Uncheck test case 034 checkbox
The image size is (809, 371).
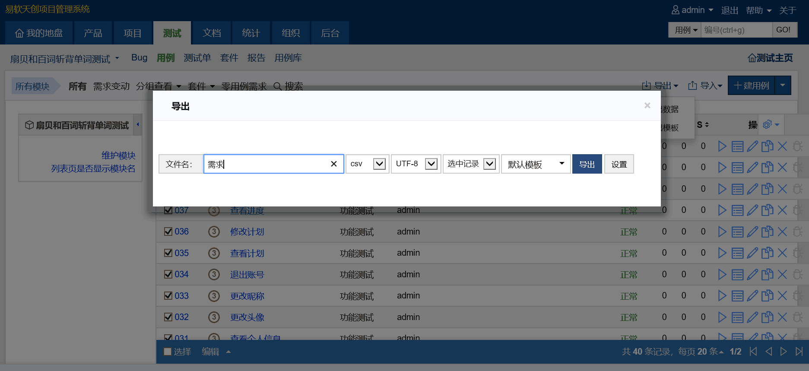coord(168,275)
